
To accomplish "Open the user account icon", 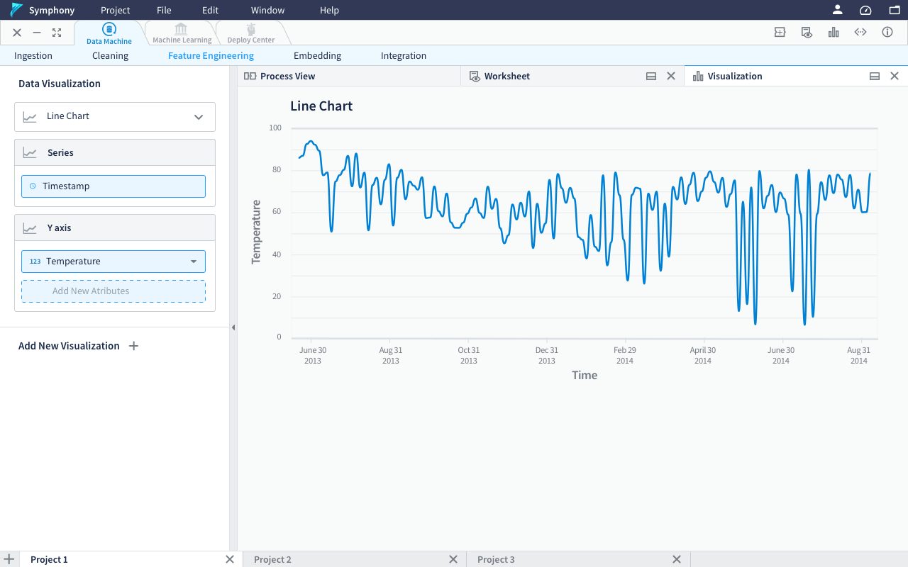I will point(838,10).
